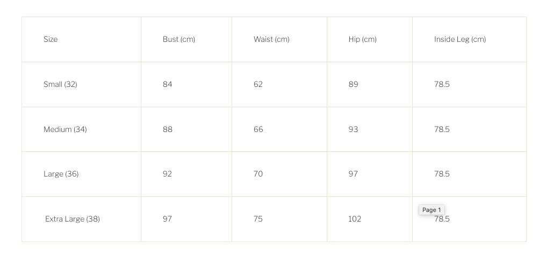Select the Hip (cm) header cell

pyautogui.click(x=362, y=39)
